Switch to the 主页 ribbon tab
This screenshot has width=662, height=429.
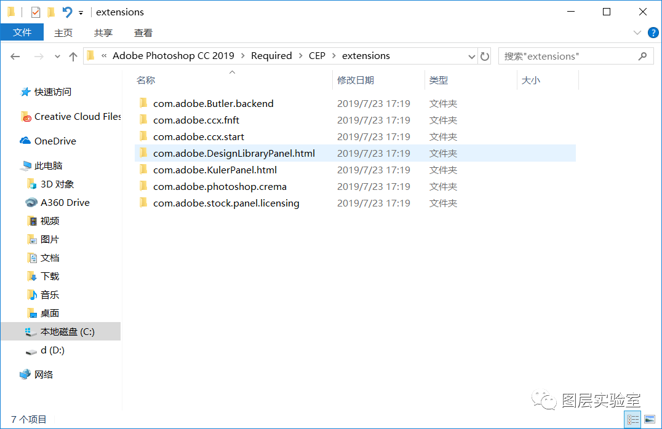63,33
